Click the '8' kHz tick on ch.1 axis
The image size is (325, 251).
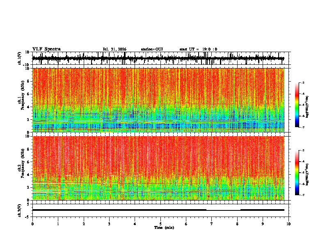[28, 81]
